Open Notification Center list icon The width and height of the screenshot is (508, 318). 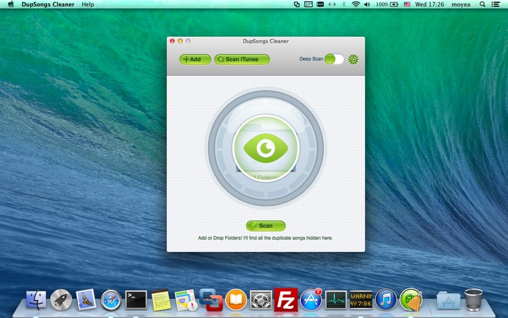pos(495,4)
